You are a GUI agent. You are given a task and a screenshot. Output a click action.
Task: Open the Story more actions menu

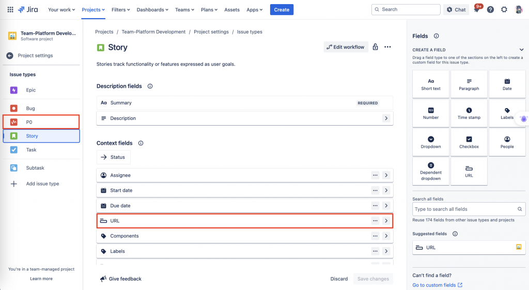tap(387, 47)
